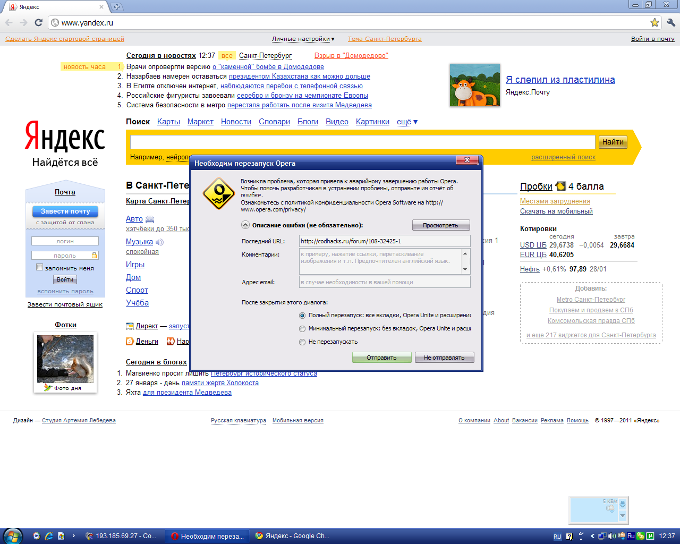Click the traffic light icon beside Пробки

pos(560,186)
